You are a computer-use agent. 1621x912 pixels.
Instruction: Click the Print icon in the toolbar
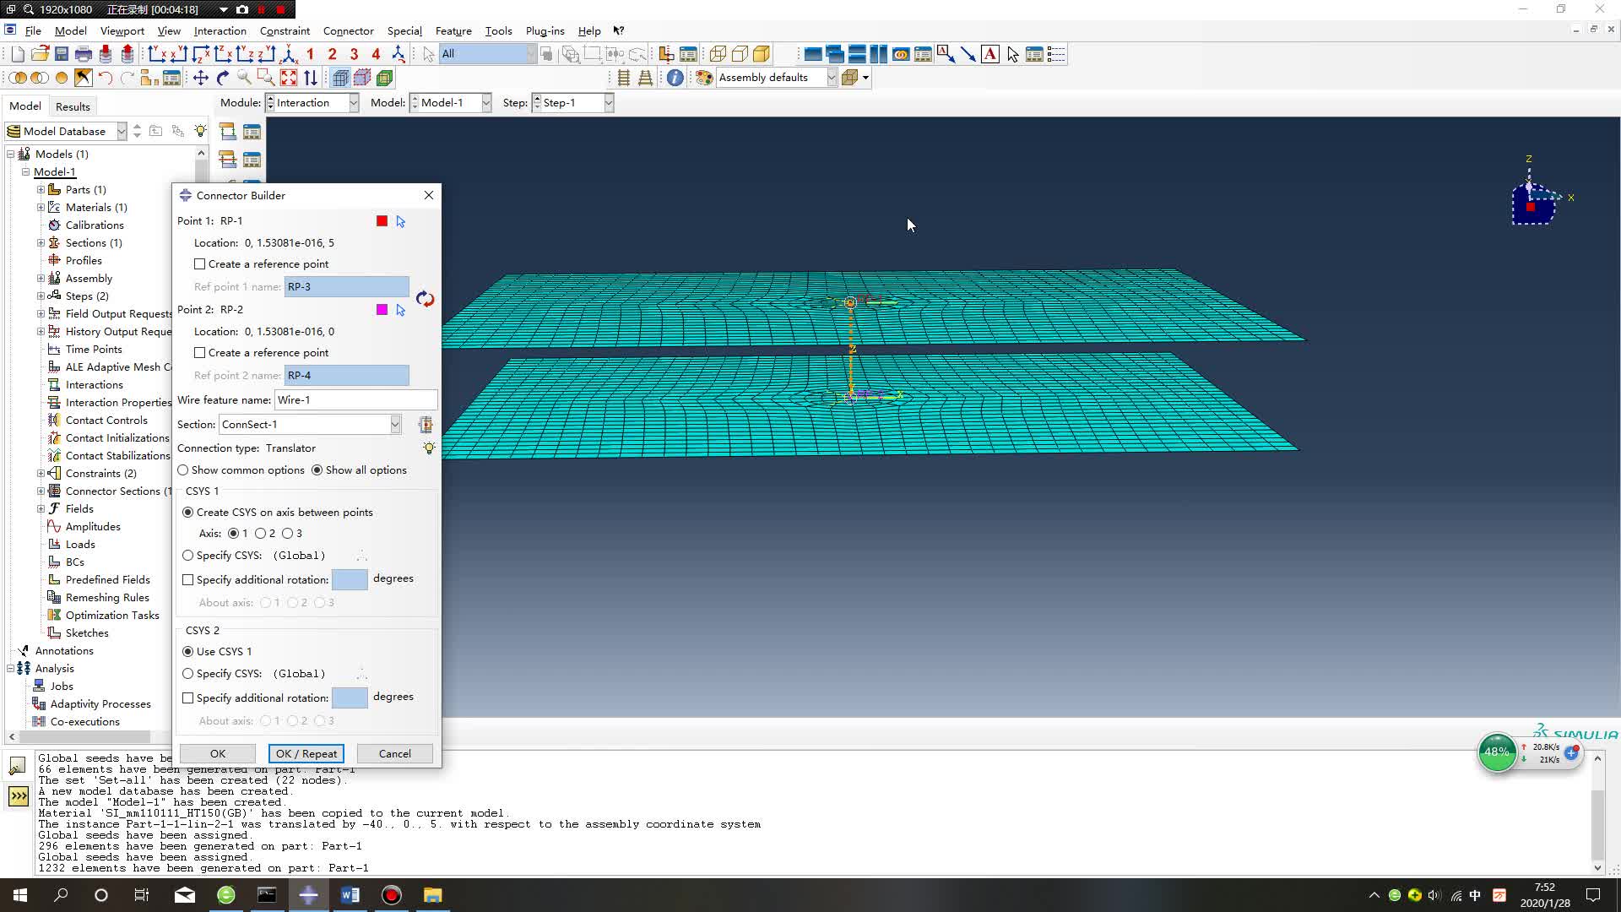click(84, 54)
